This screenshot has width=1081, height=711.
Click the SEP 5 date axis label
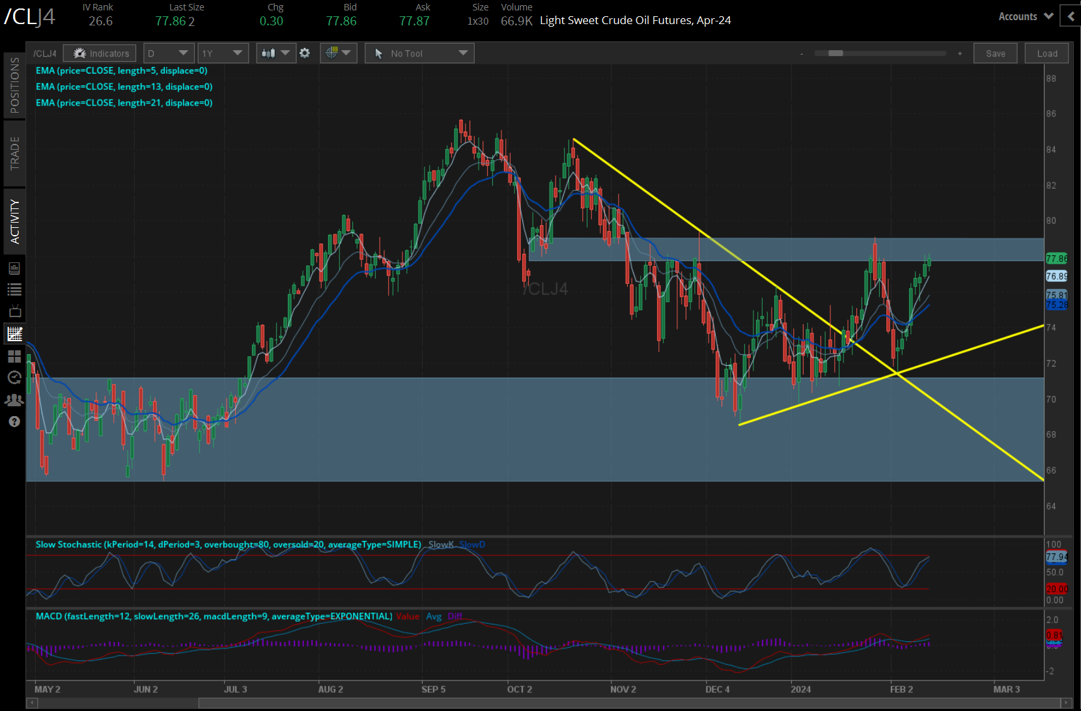pyautogui.click(x=433, y=689)
